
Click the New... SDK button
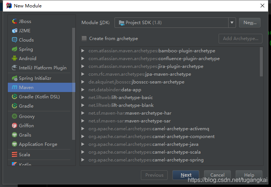pyautogui.click(x=250, y=23)
